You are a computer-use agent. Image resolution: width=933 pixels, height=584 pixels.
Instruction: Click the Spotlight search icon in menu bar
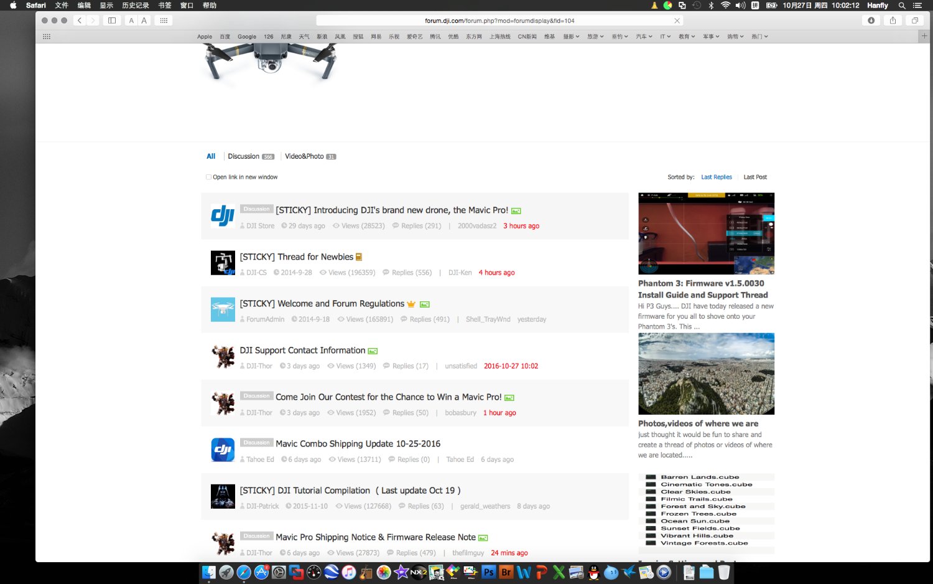click(x=902, y=5)
